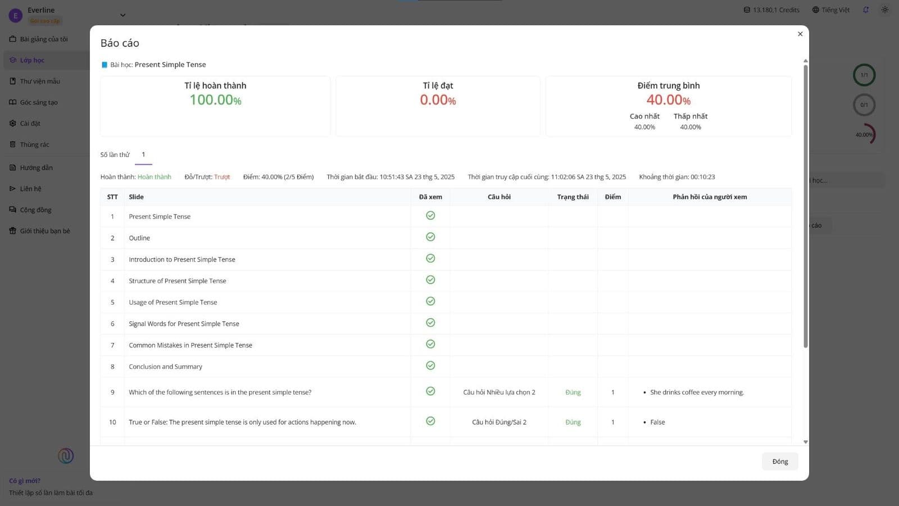899x506 pixels.
Task: Click the Có gì mới? link
Action: point(25,481)
